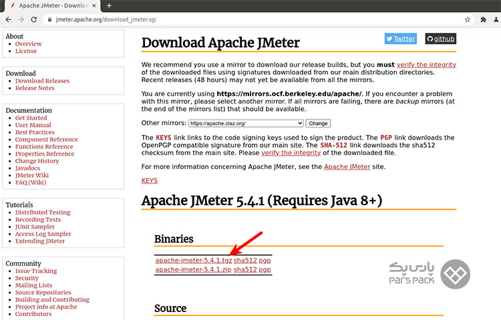Open Recording Tests tutorial
Viewport: 501px width, 320px height.
point(38,220)
